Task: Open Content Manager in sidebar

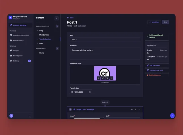Action: (20, 25)
